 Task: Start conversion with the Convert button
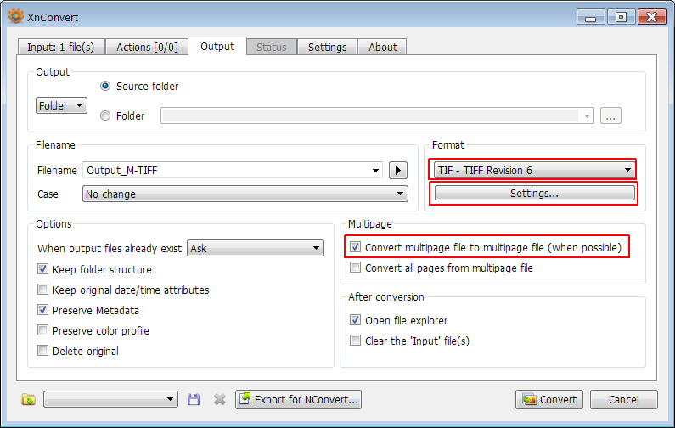[549, 400]
